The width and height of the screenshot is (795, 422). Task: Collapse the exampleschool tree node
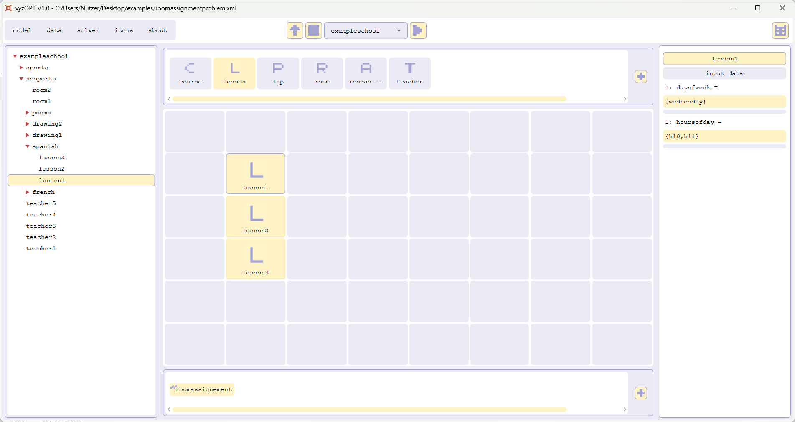point(15,56)
